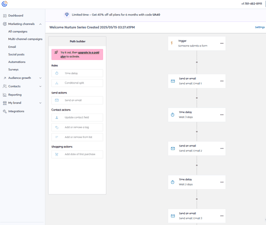Expand the Audience growth menu
This screenshot has height=225, width=266.
pos(41,78)
